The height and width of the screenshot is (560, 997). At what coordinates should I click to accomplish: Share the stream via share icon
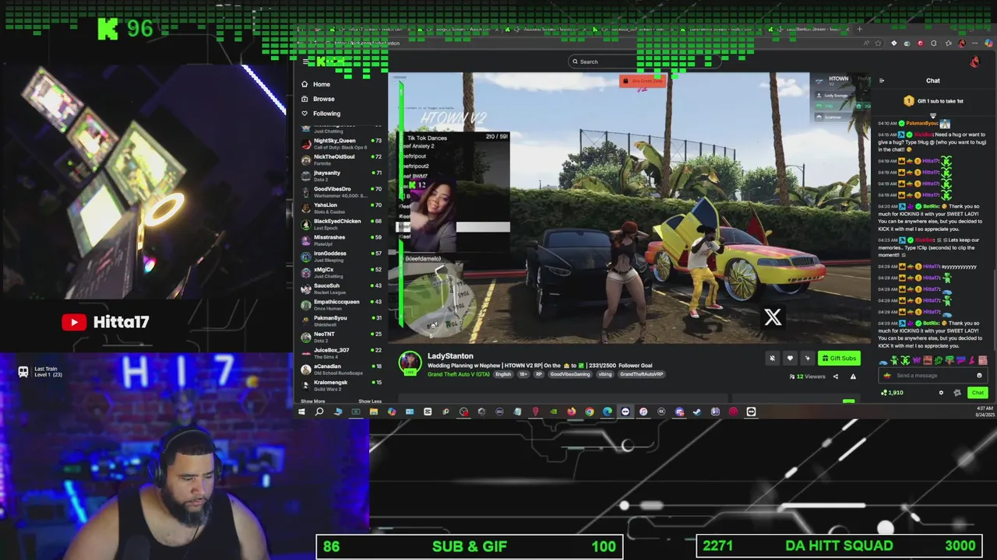click(836, 376)
